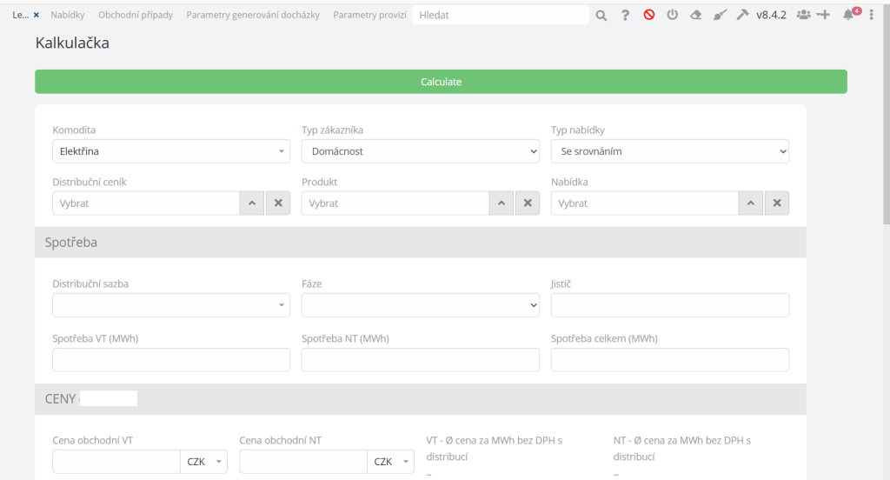Expand the Komodita dropdown
Screen dimensions: 890x480
(x=171, y=151)
